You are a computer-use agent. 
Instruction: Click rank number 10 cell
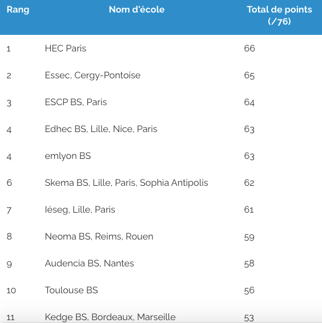click(11, 290)
